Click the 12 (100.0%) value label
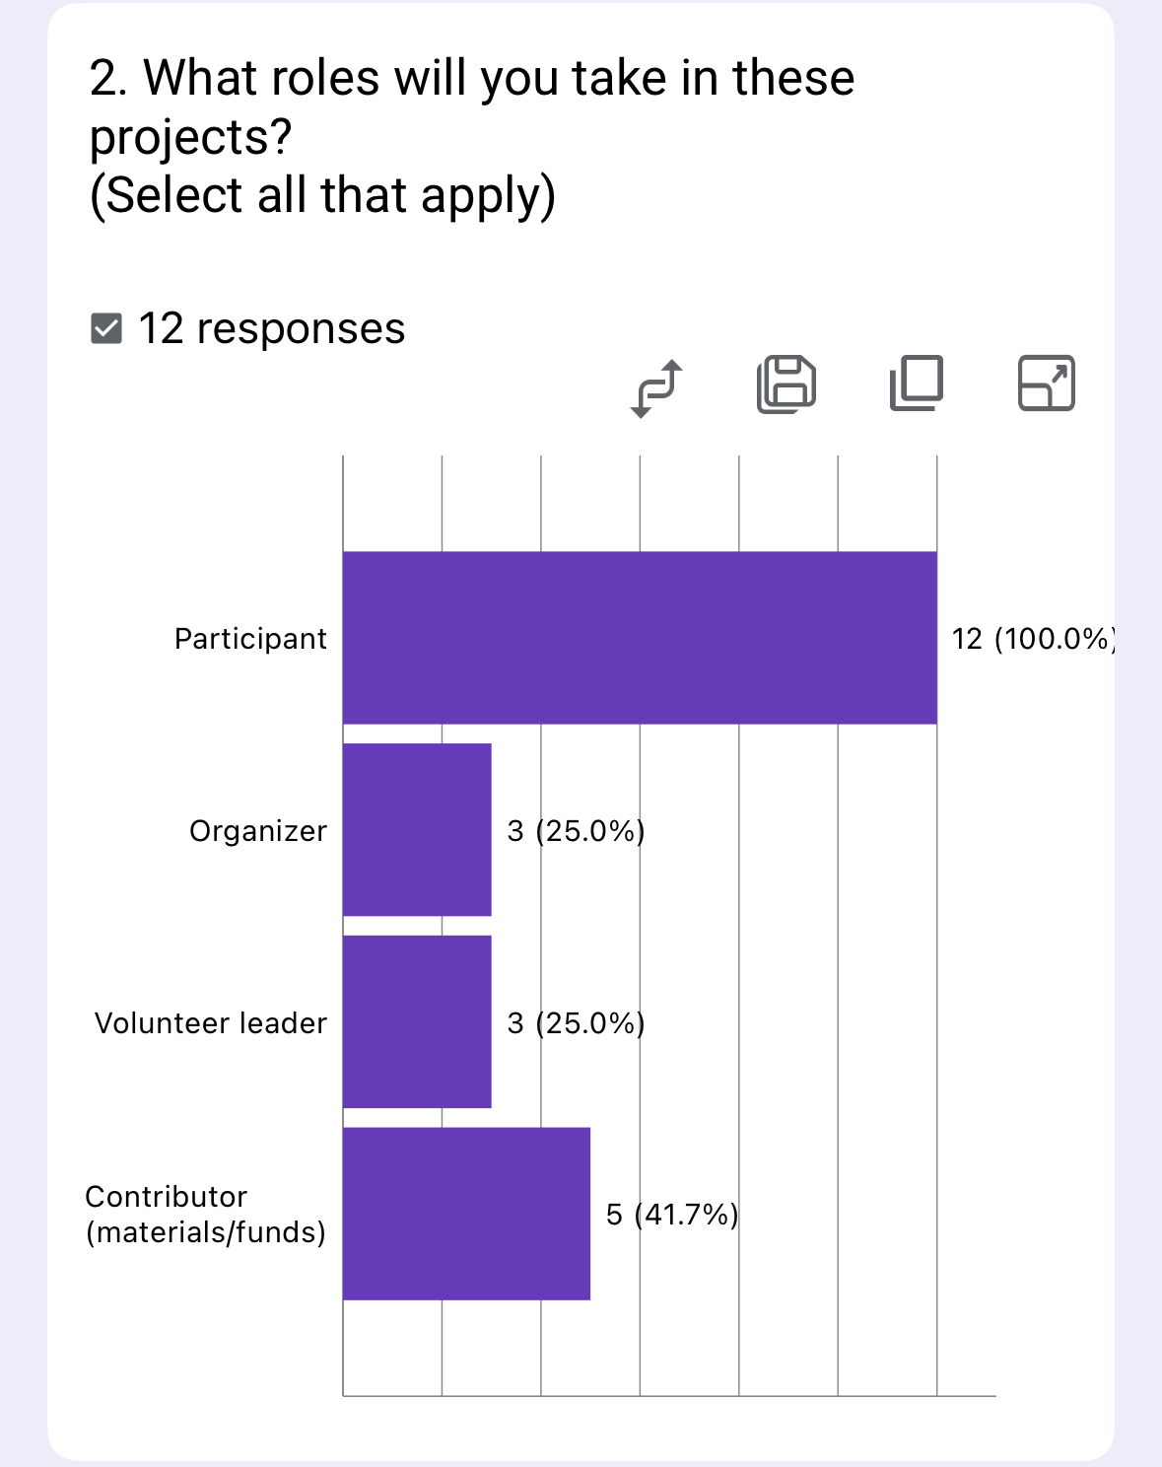The width and height of the screenshot is (1162, 1467). (x=1032, y=639)
